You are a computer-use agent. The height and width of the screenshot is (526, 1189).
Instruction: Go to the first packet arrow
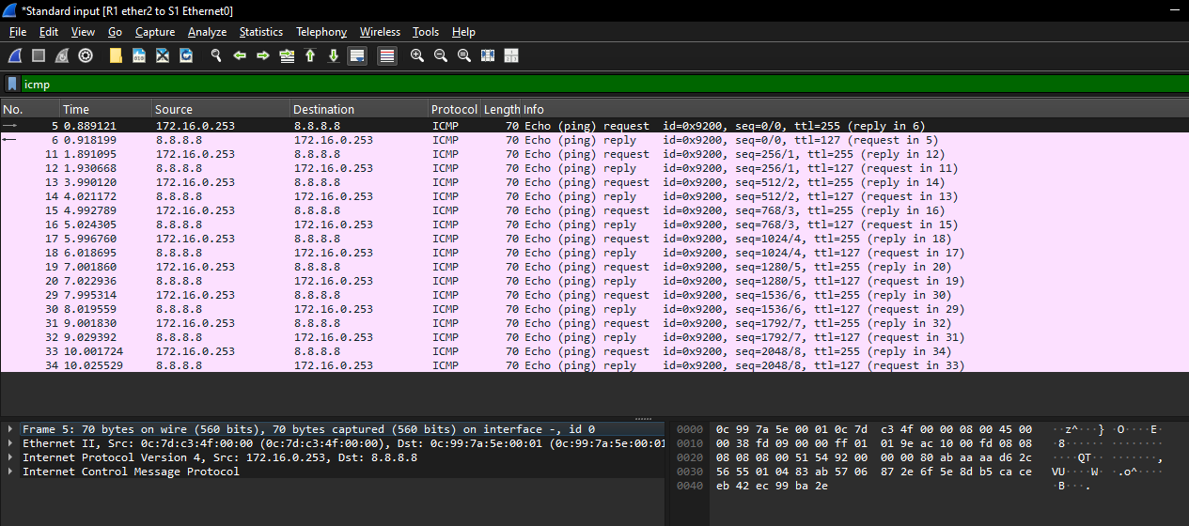310,55
